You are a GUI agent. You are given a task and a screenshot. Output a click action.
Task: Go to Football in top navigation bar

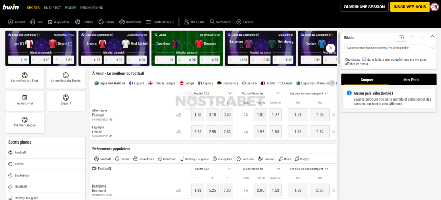pos(85,22)
